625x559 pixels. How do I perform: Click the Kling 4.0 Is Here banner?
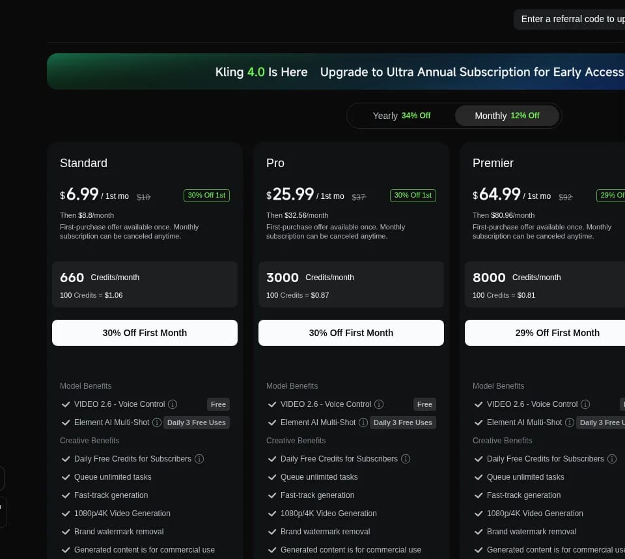[336, 71]
